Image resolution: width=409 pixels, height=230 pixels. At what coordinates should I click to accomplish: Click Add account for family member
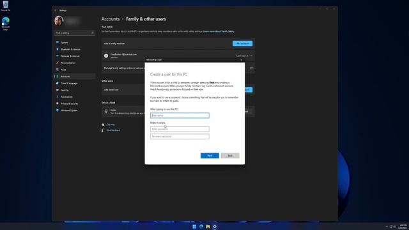click(242, 43)
